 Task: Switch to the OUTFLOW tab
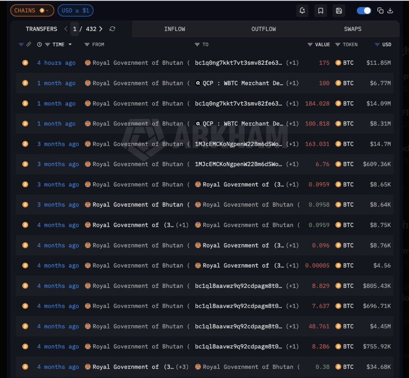264,29
